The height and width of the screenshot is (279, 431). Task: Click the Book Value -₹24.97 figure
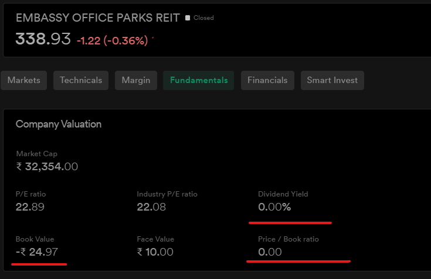coord(37,252)
